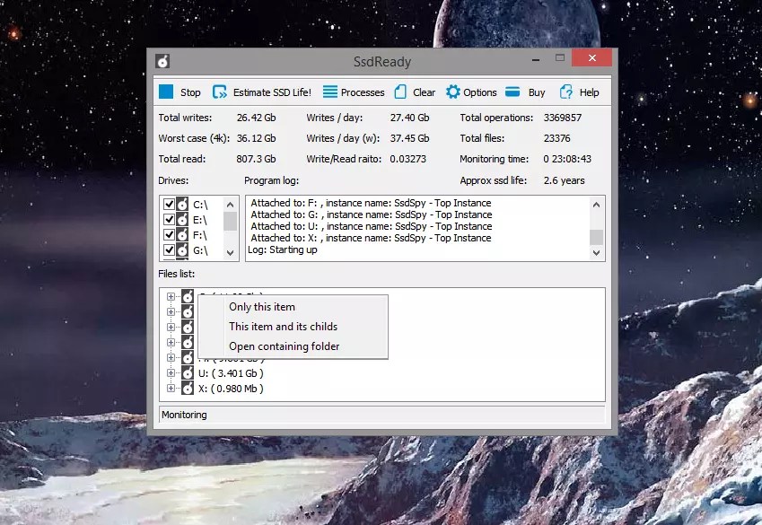Click the Estimate SSD Life icon
Viewport: 762px width, 525px height.
tap(220, 92)
